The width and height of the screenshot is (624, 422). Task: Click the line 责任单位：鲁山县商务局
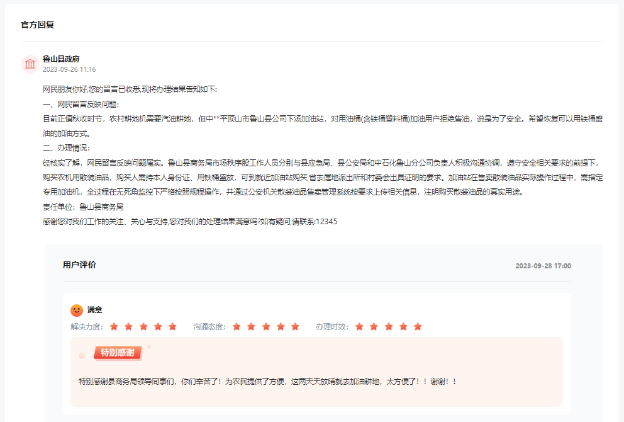(x=83, y=207)
